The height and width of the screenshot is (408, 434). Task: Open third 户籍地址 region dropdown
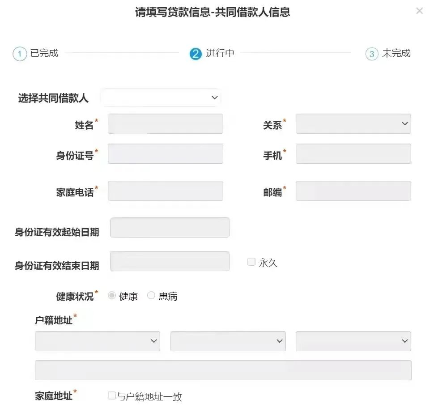coord(353,341)
